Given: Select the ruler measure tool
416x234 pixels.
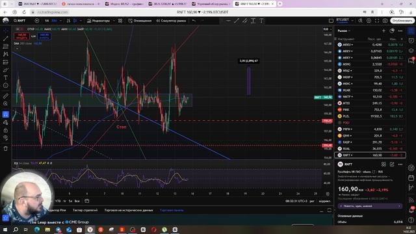Looking at the screenshot, I should (x=6, y=96).
